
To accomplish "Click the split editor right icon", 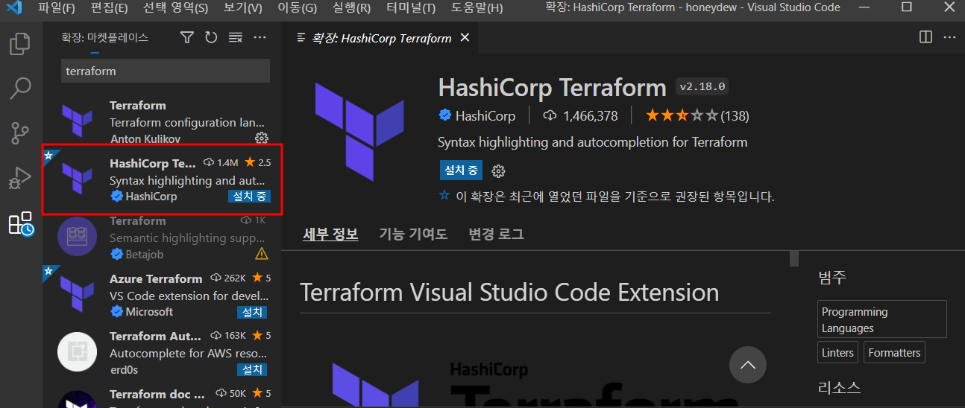I will (925, 37).
